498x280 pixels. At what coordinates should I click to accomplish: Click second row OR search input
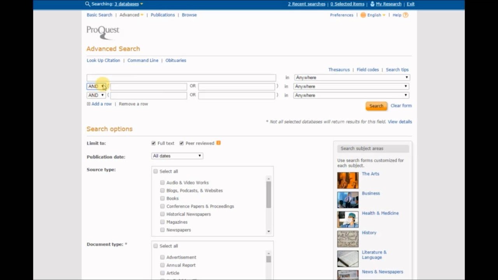tap(237, 86)
